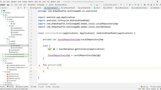Open project panel settings gear

pyautogui.click(x=25, y=8)
